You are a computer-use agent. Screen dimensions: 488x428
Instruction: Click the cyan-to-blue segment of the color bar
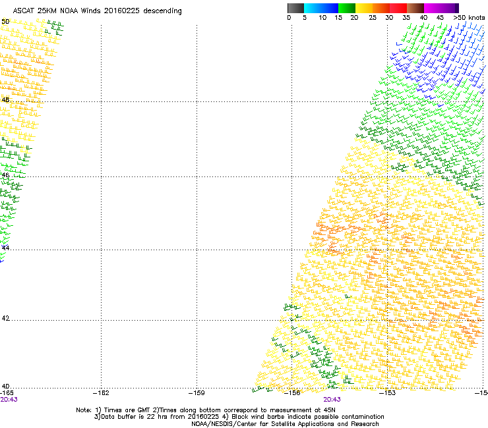point(321,8)
